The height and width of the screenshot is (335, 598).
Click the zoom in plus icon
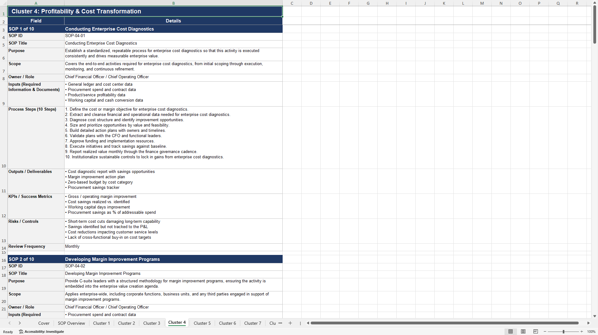coord(582,332)
